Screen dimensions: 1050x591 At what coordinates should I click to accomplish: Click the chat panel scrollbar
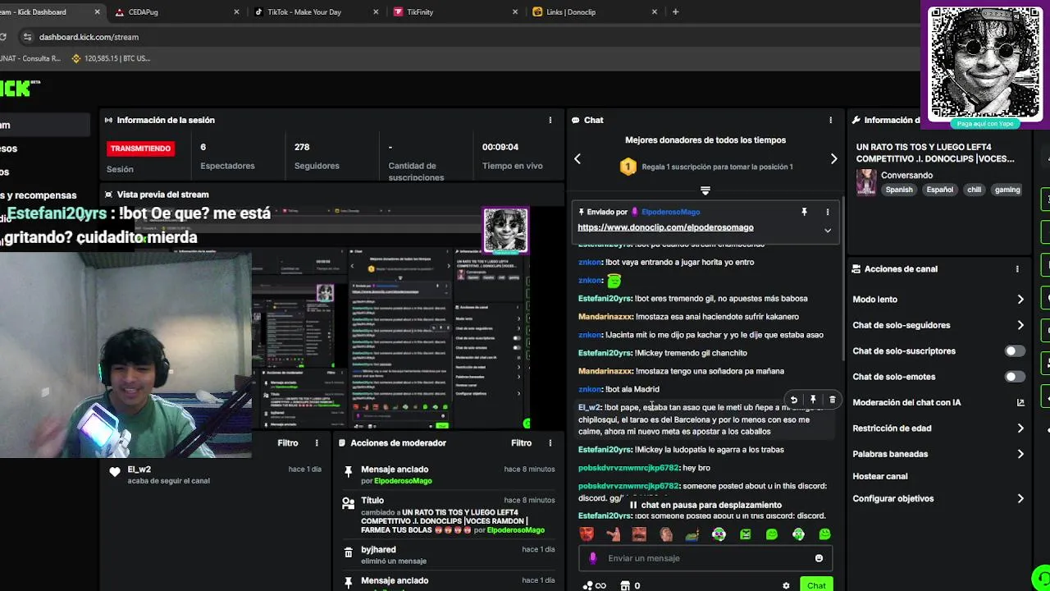point(842,279)
